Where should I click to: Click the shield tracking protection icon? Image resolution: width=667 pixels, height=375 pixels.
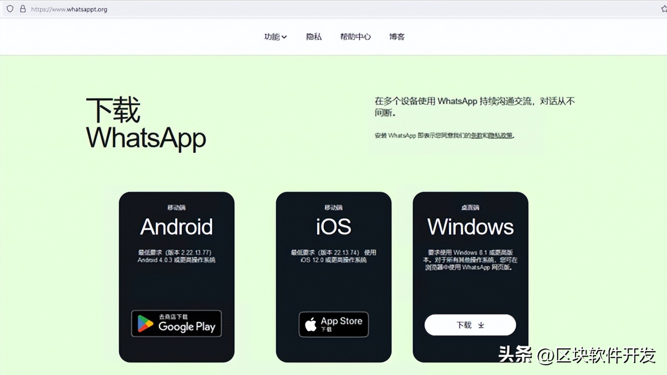[x=10, y=9]
